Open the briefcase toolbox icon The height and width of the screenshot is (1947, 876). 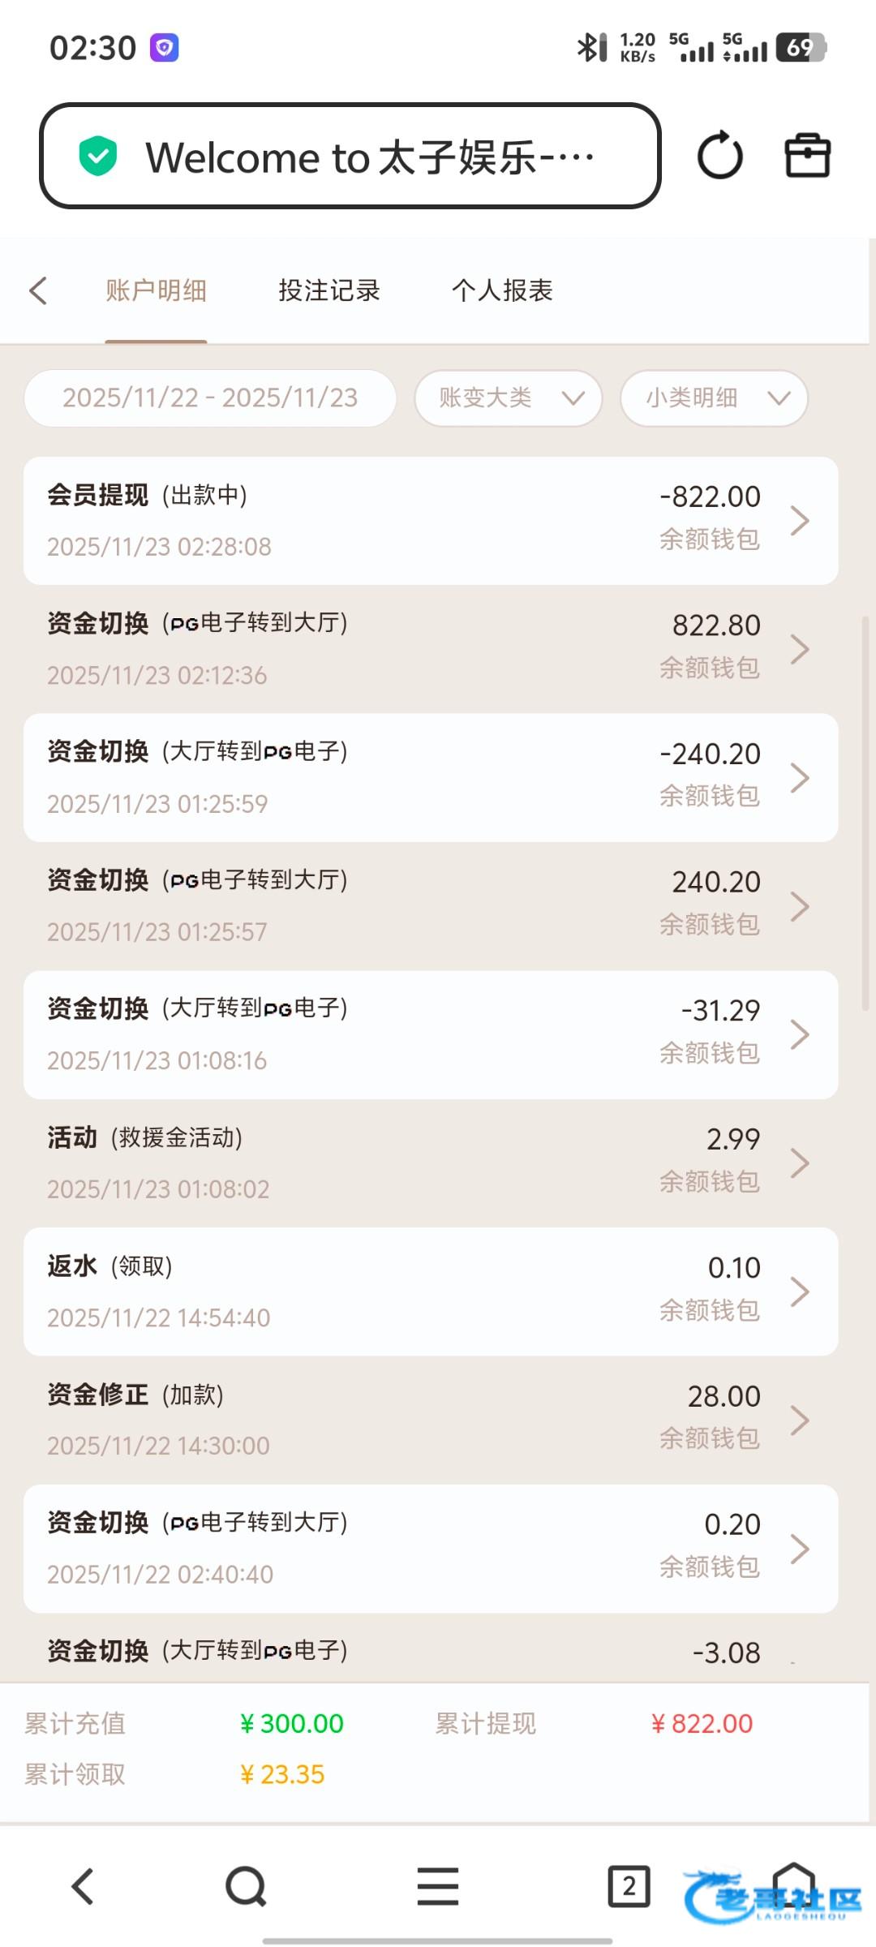pyautogui.click(x=807, y=156)
